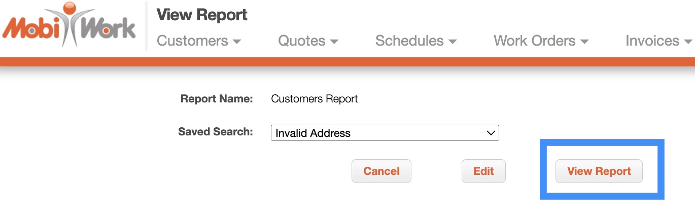Screen dimensions: 695x217
Task: Select the Work Orders menu label
Action: pyautogui.click(x=534, y=41)
